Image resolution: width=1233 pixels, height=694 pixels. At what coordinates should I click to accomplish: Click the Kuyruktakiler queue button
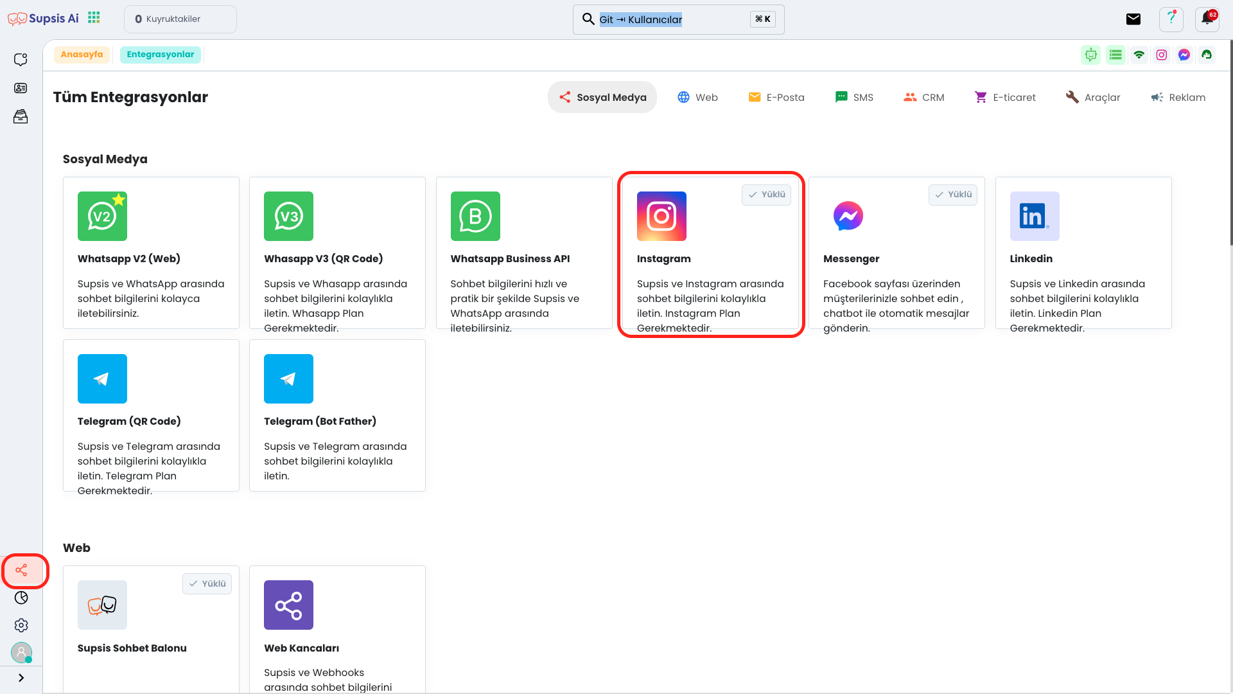point(180,19)
